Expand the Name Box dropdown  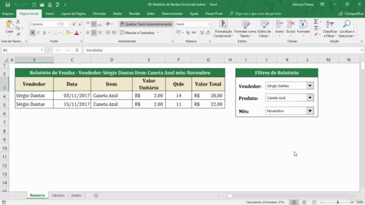coord(42,50)
